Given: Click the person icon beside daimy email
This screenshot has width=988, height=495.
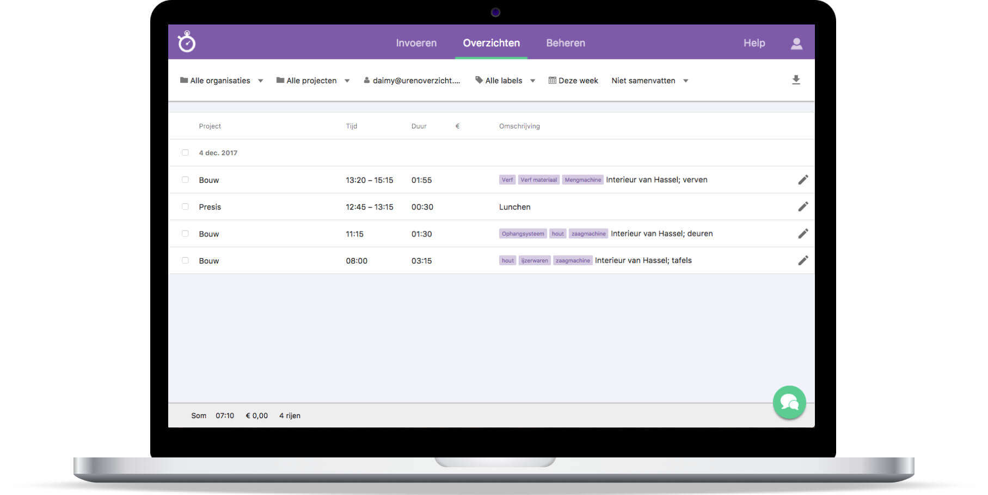Looking at the screenshot, I should pos(367,81).
